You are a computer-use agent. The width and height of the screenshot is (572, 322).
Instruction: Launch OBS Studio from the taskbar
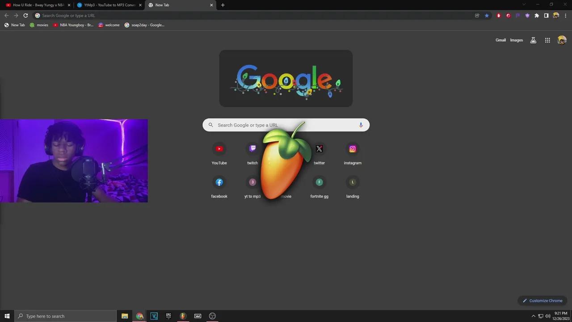(x=212, y=316)
